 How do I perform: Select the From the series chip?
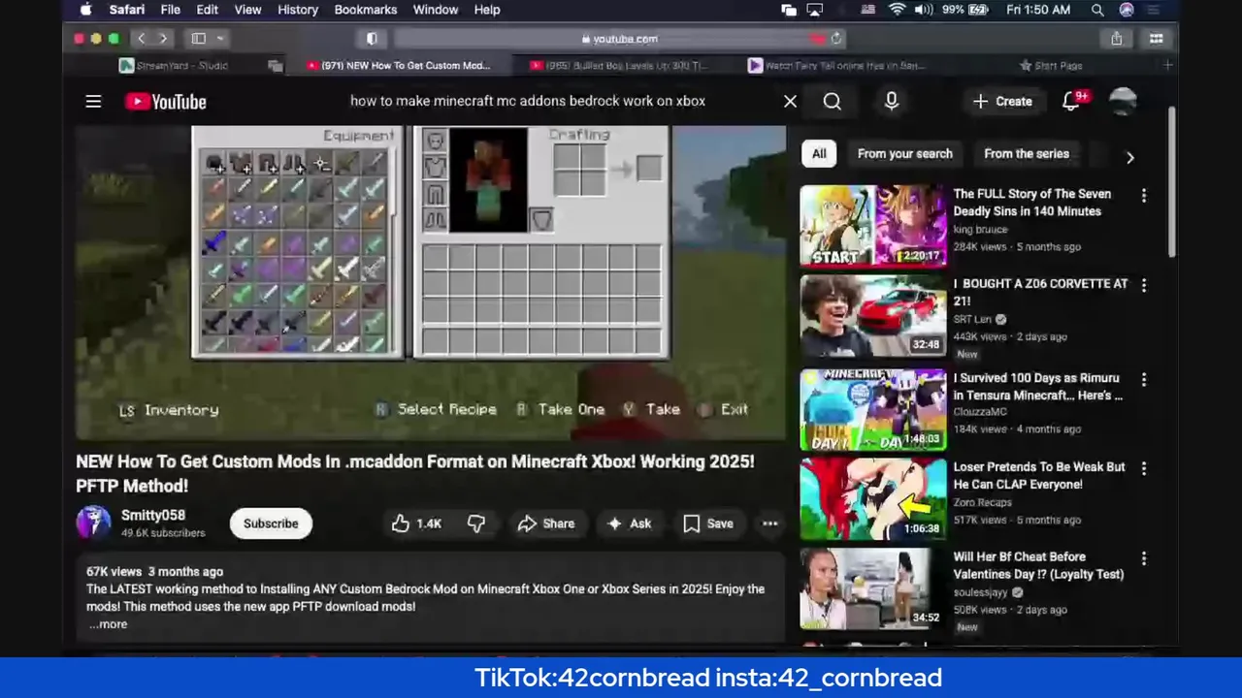click(x=1027, y=153)
